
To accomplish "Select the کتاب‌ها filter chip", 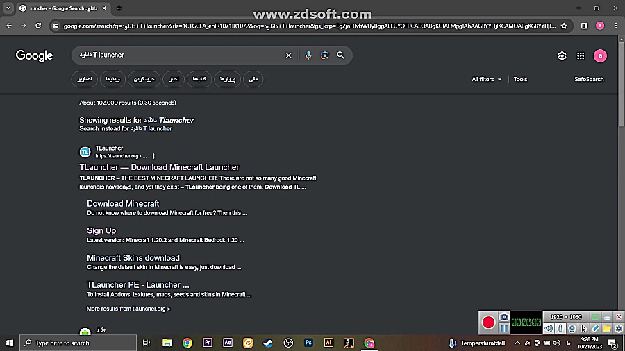I will point(199,79).
